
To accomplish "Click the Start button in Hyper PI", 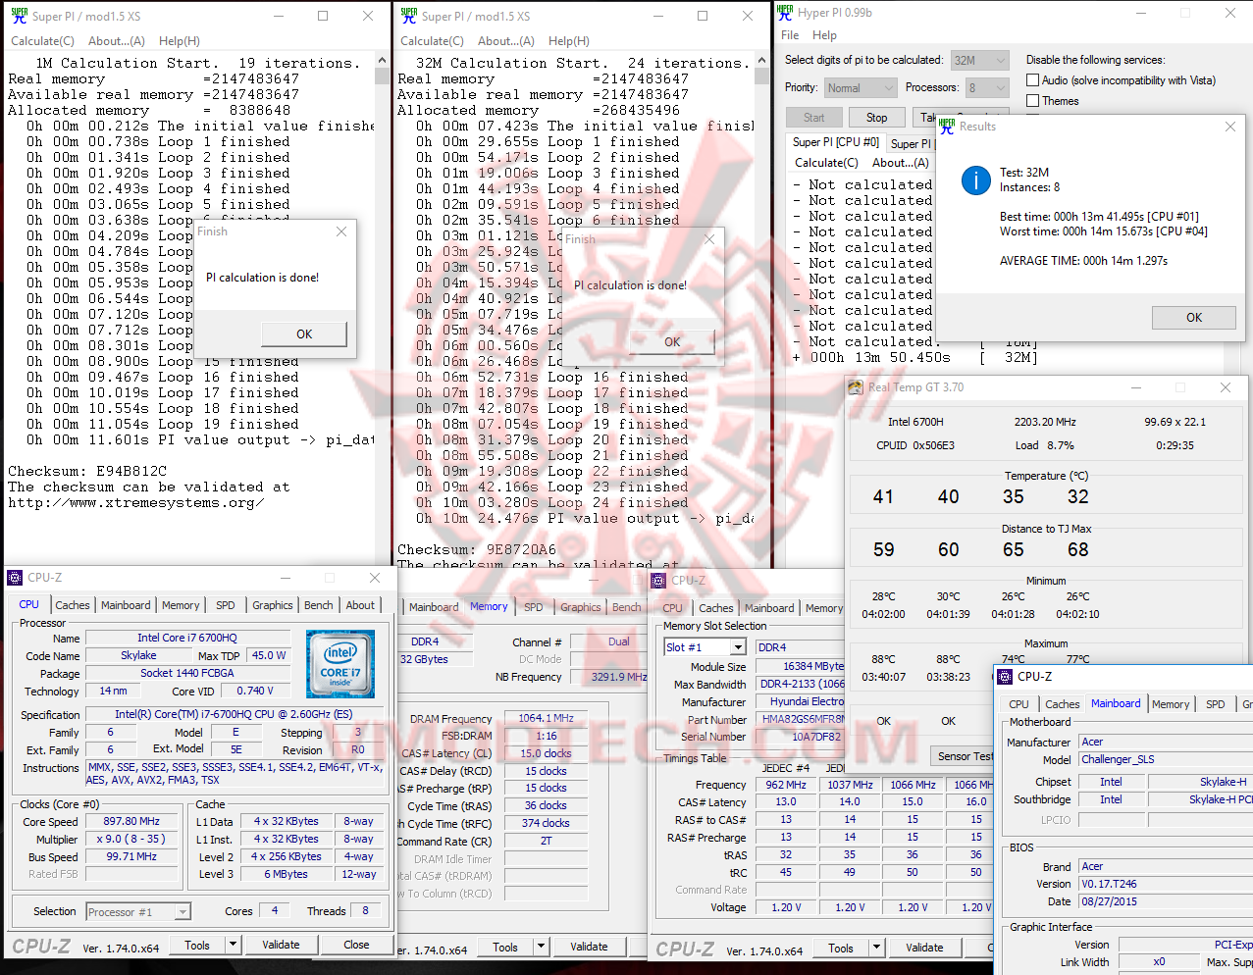I will point(814,117).
